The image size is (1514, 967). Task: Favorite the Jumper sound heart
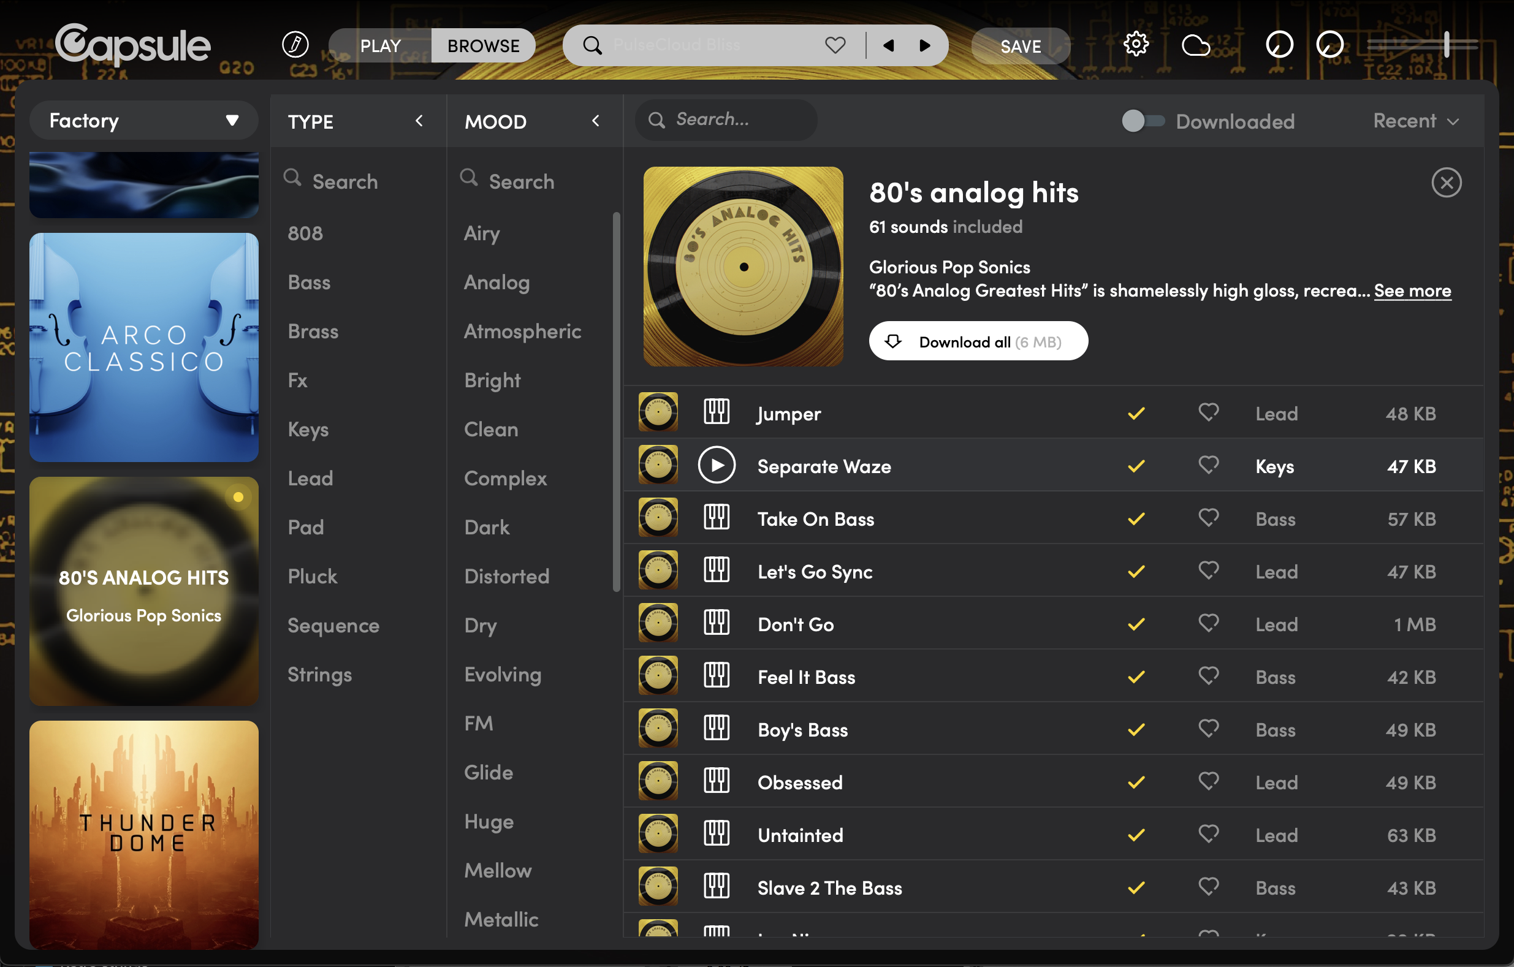pos(1208,412)
